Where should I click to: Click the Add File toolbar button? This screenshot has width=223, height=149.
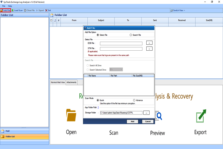[5, 10]
